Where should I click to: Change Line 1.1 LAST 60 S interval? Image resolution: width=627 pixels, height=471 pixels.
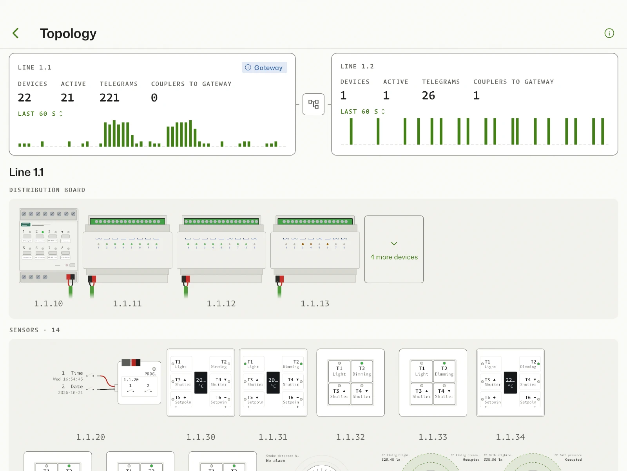click(40, 114)
